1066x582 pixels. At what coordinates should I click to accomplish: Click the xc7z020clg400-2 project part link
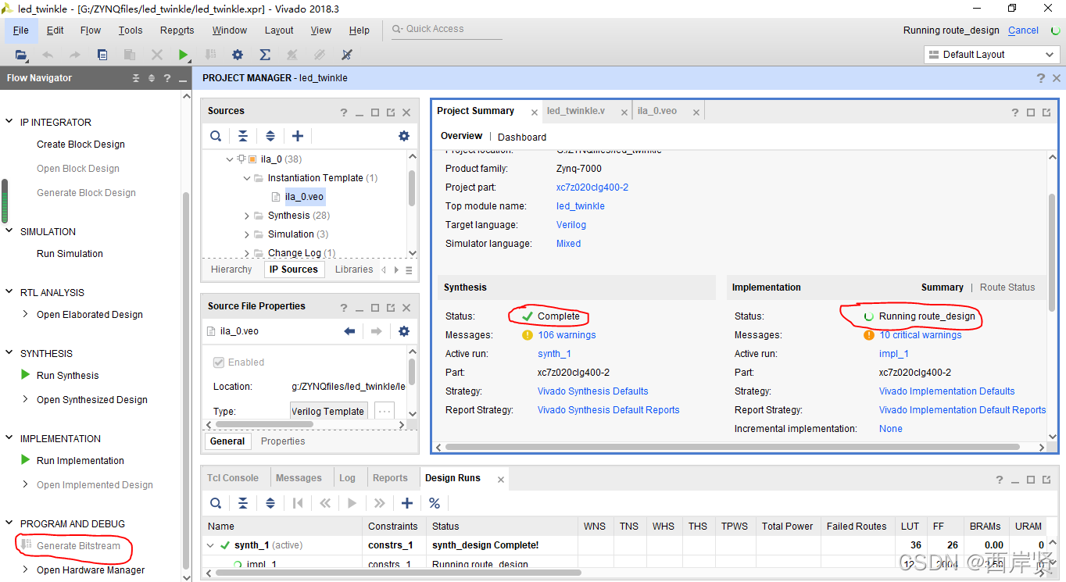pyautogui.click(x=592, y=187)
